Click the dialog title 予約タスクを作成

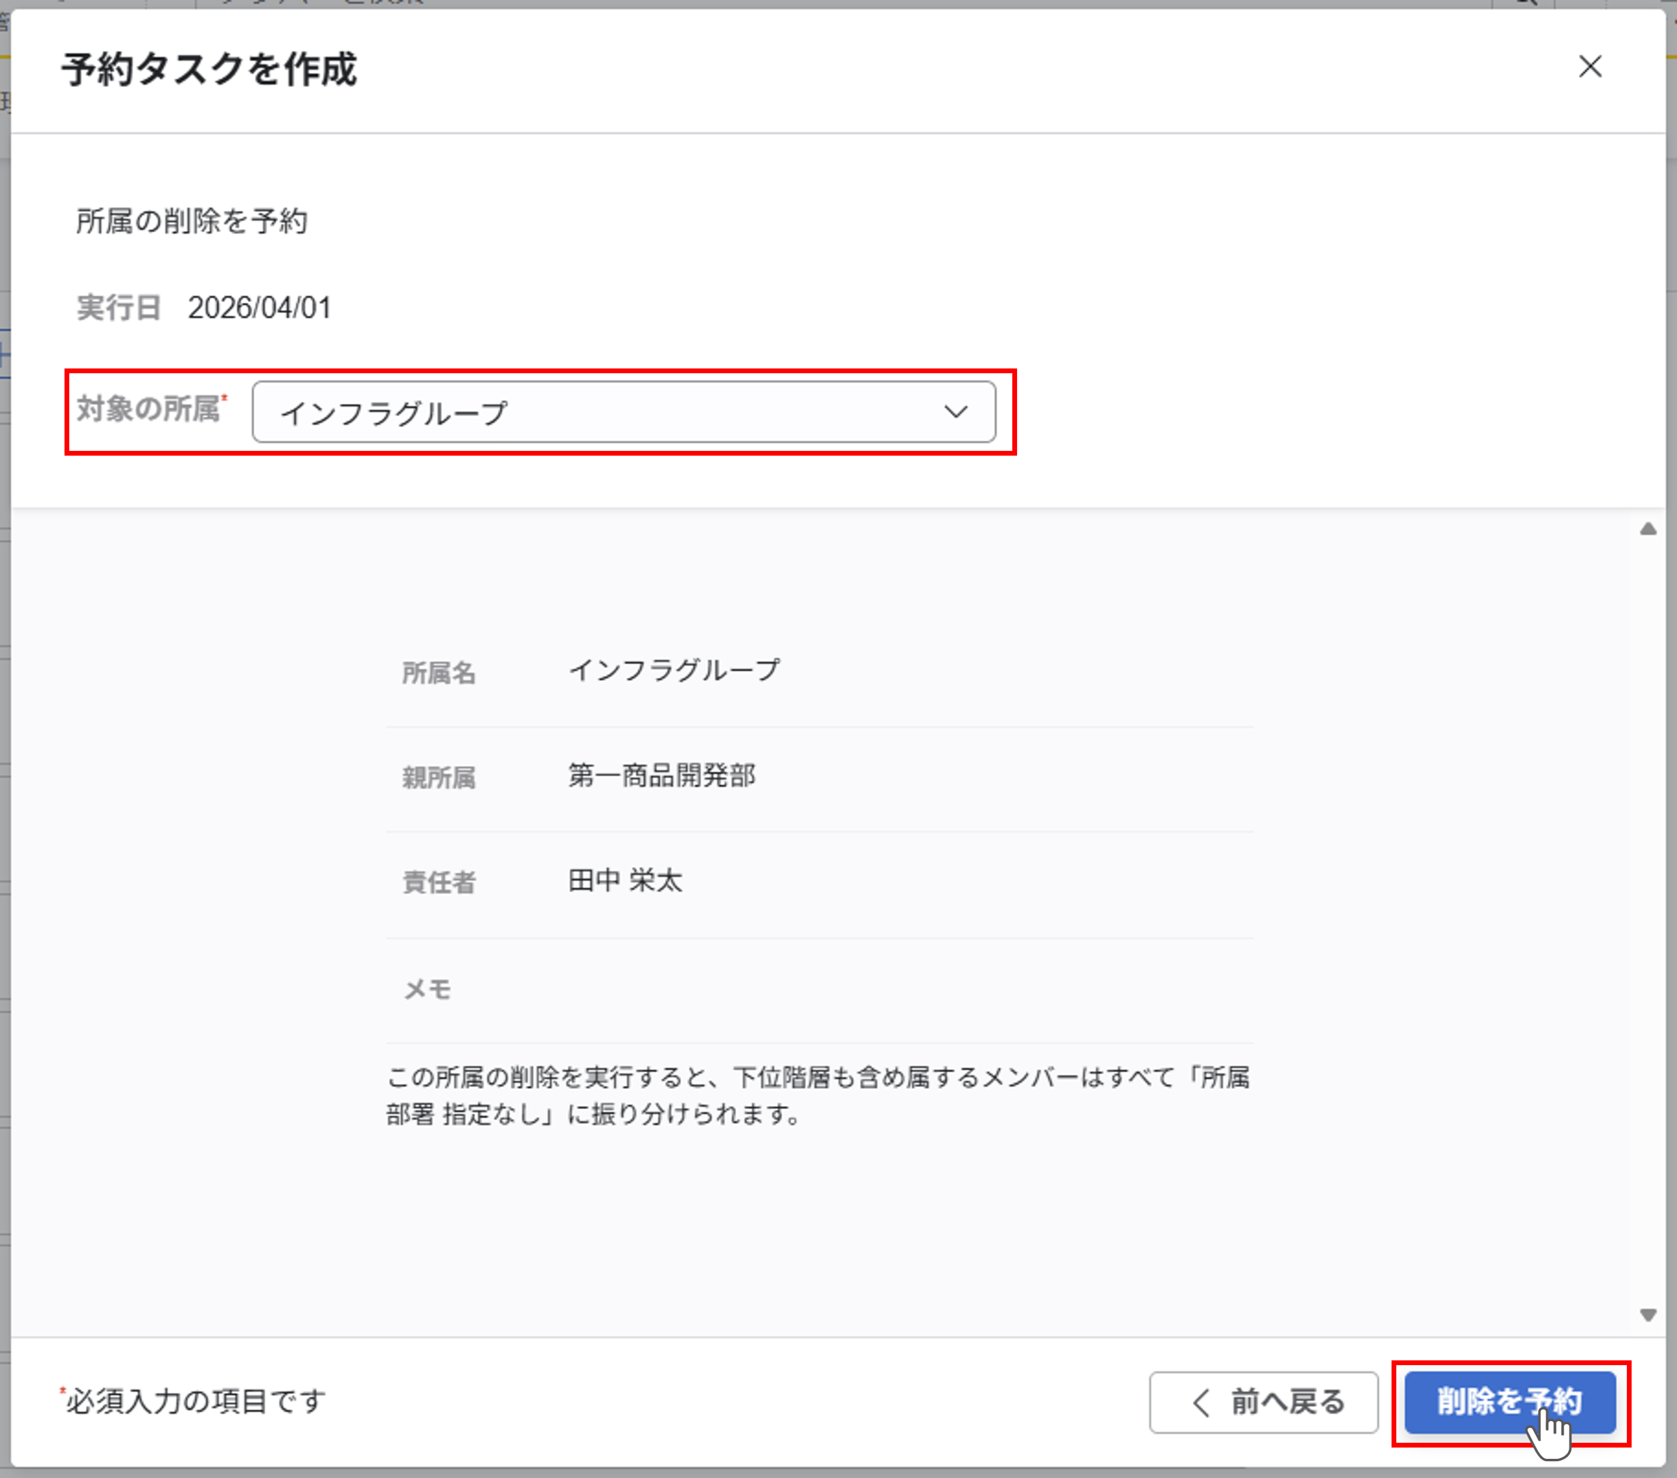click(x=209, y=69)
